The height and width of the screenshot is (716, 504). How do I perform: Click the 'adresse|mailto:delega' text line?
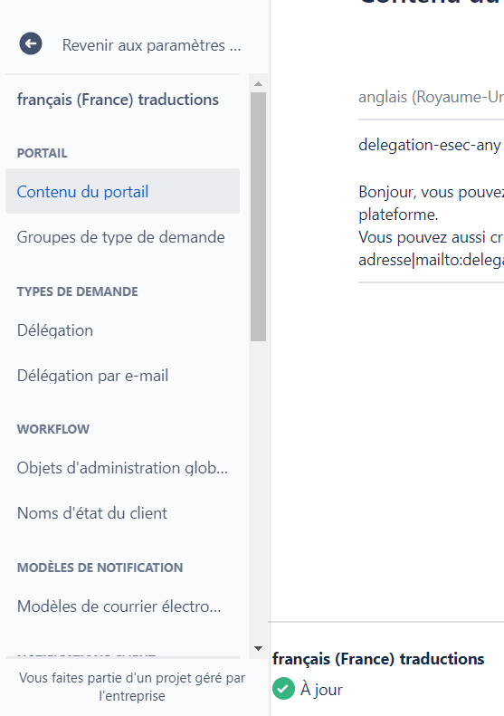pyautogui.click(x=431, y=260)
